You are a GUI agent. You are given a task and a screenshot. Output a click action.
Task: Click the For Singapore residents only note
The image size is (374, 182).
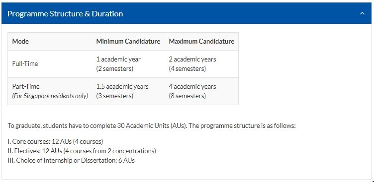[x=50, y=96]
